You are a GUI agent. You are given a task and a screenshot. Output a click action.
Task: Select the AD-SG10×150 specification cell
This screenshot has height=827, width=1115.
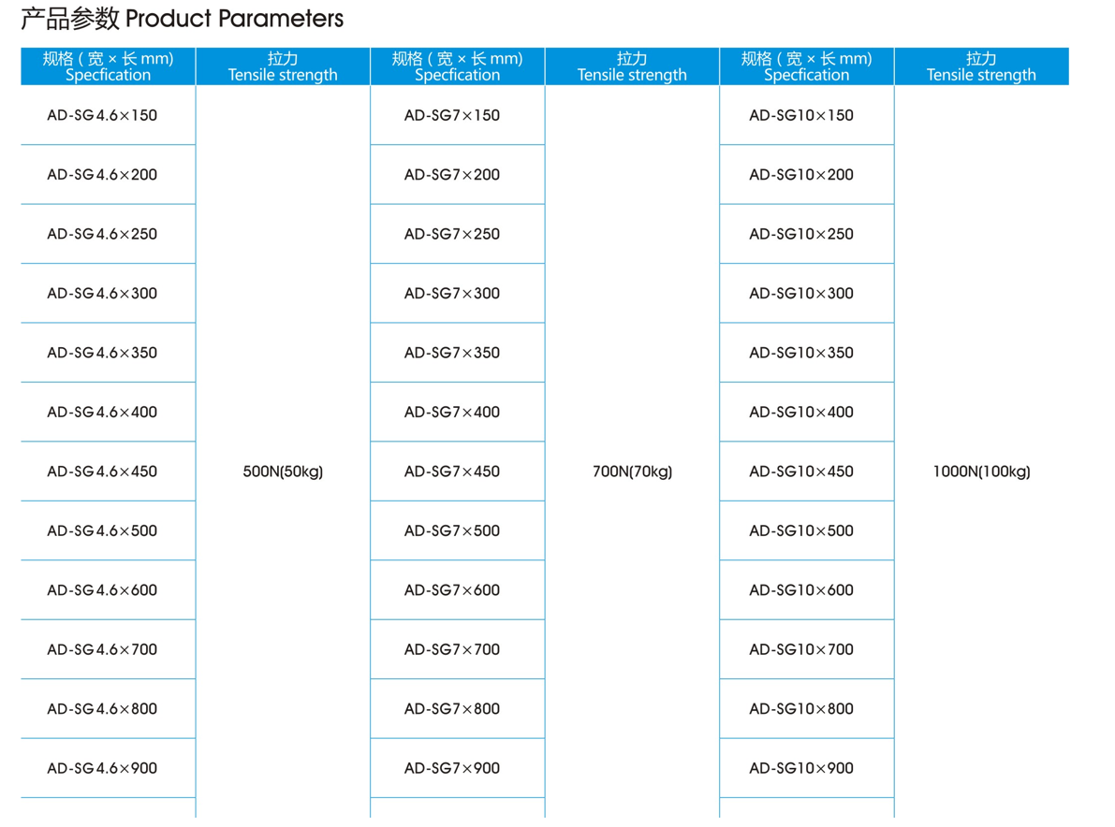tap(806, 115)
